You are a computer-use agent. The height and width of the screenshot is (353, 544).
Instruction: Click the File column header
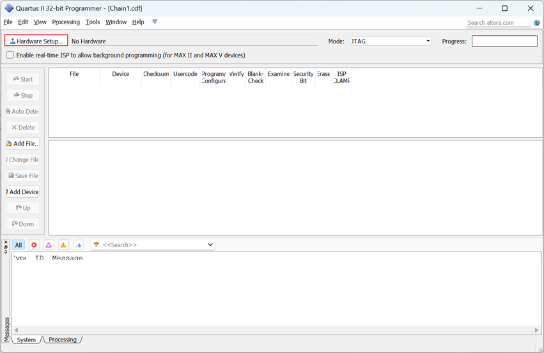click(74, 77)
